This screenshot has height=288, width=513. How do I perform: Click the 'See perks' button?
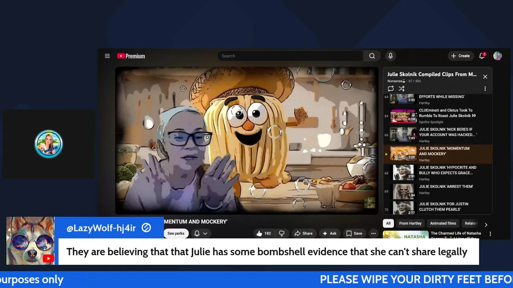coord(176,233)
